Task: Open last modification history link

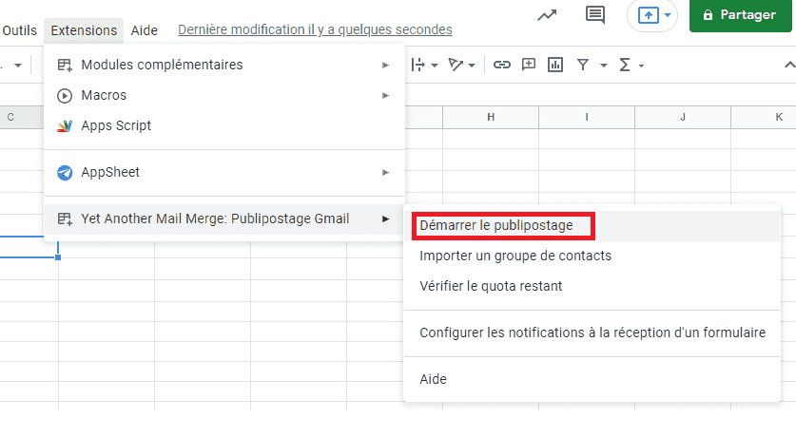Action: [315, 29]
